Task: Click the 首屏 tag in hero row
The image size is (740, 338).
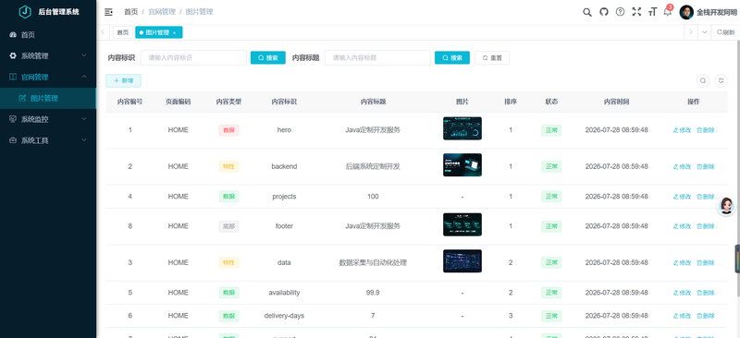Action: tap(228, 130)
